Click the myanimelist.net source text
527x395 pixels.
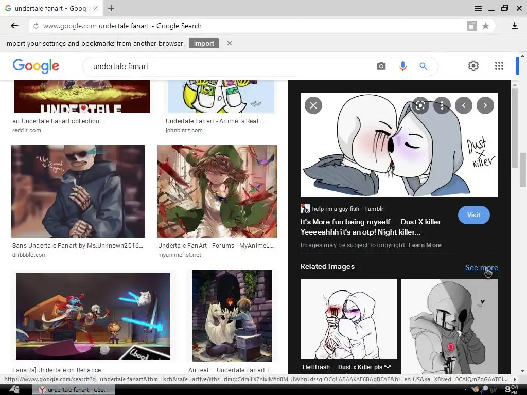[x=180, y=255]
